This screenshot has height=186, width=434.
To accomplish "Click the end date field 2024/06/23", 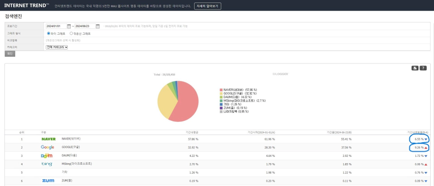I will 85,26.
